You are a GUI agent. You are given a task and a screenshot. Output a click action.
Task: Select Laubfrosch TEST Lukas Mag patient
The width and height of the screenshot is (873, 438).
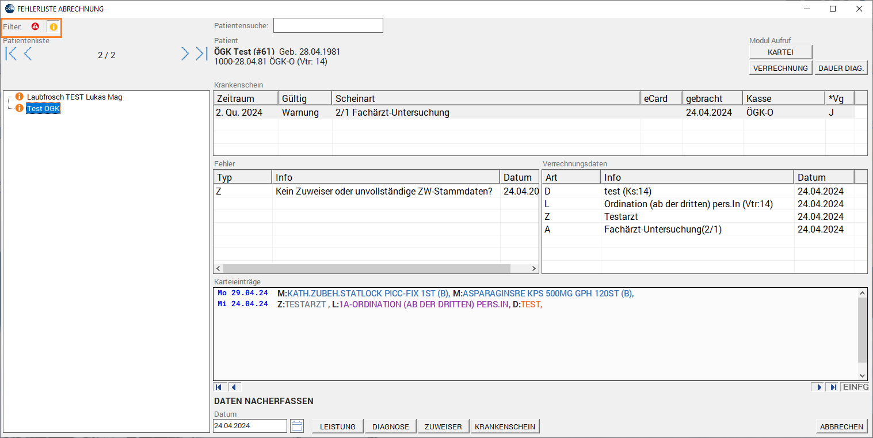pyautogui.click(x=74, y=97)
